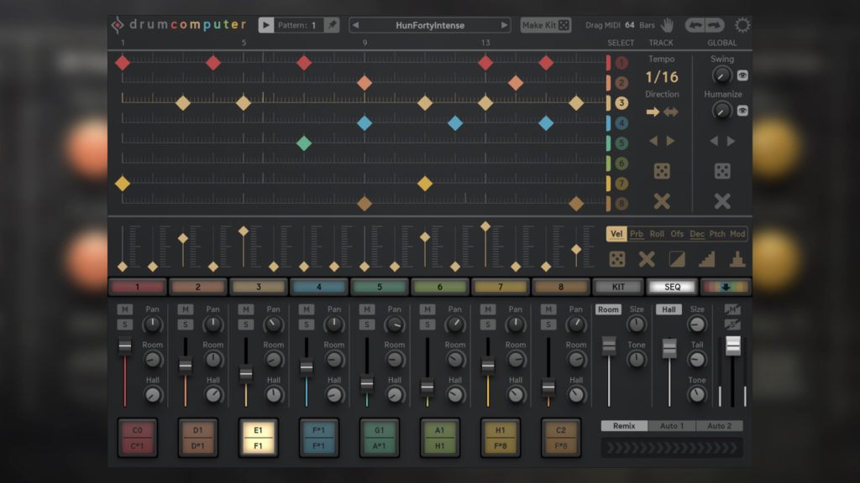Start playback with the play button
860x483 pixels.
[266, 24]
